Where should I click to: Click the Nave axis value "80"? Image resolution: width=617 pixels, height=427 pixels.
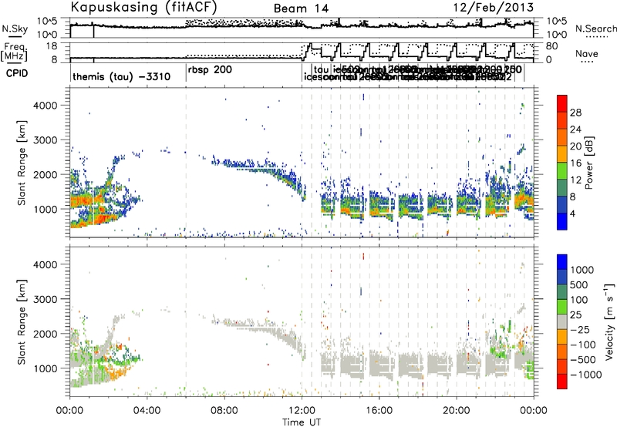pyautogui.click(x=552, y=46)
